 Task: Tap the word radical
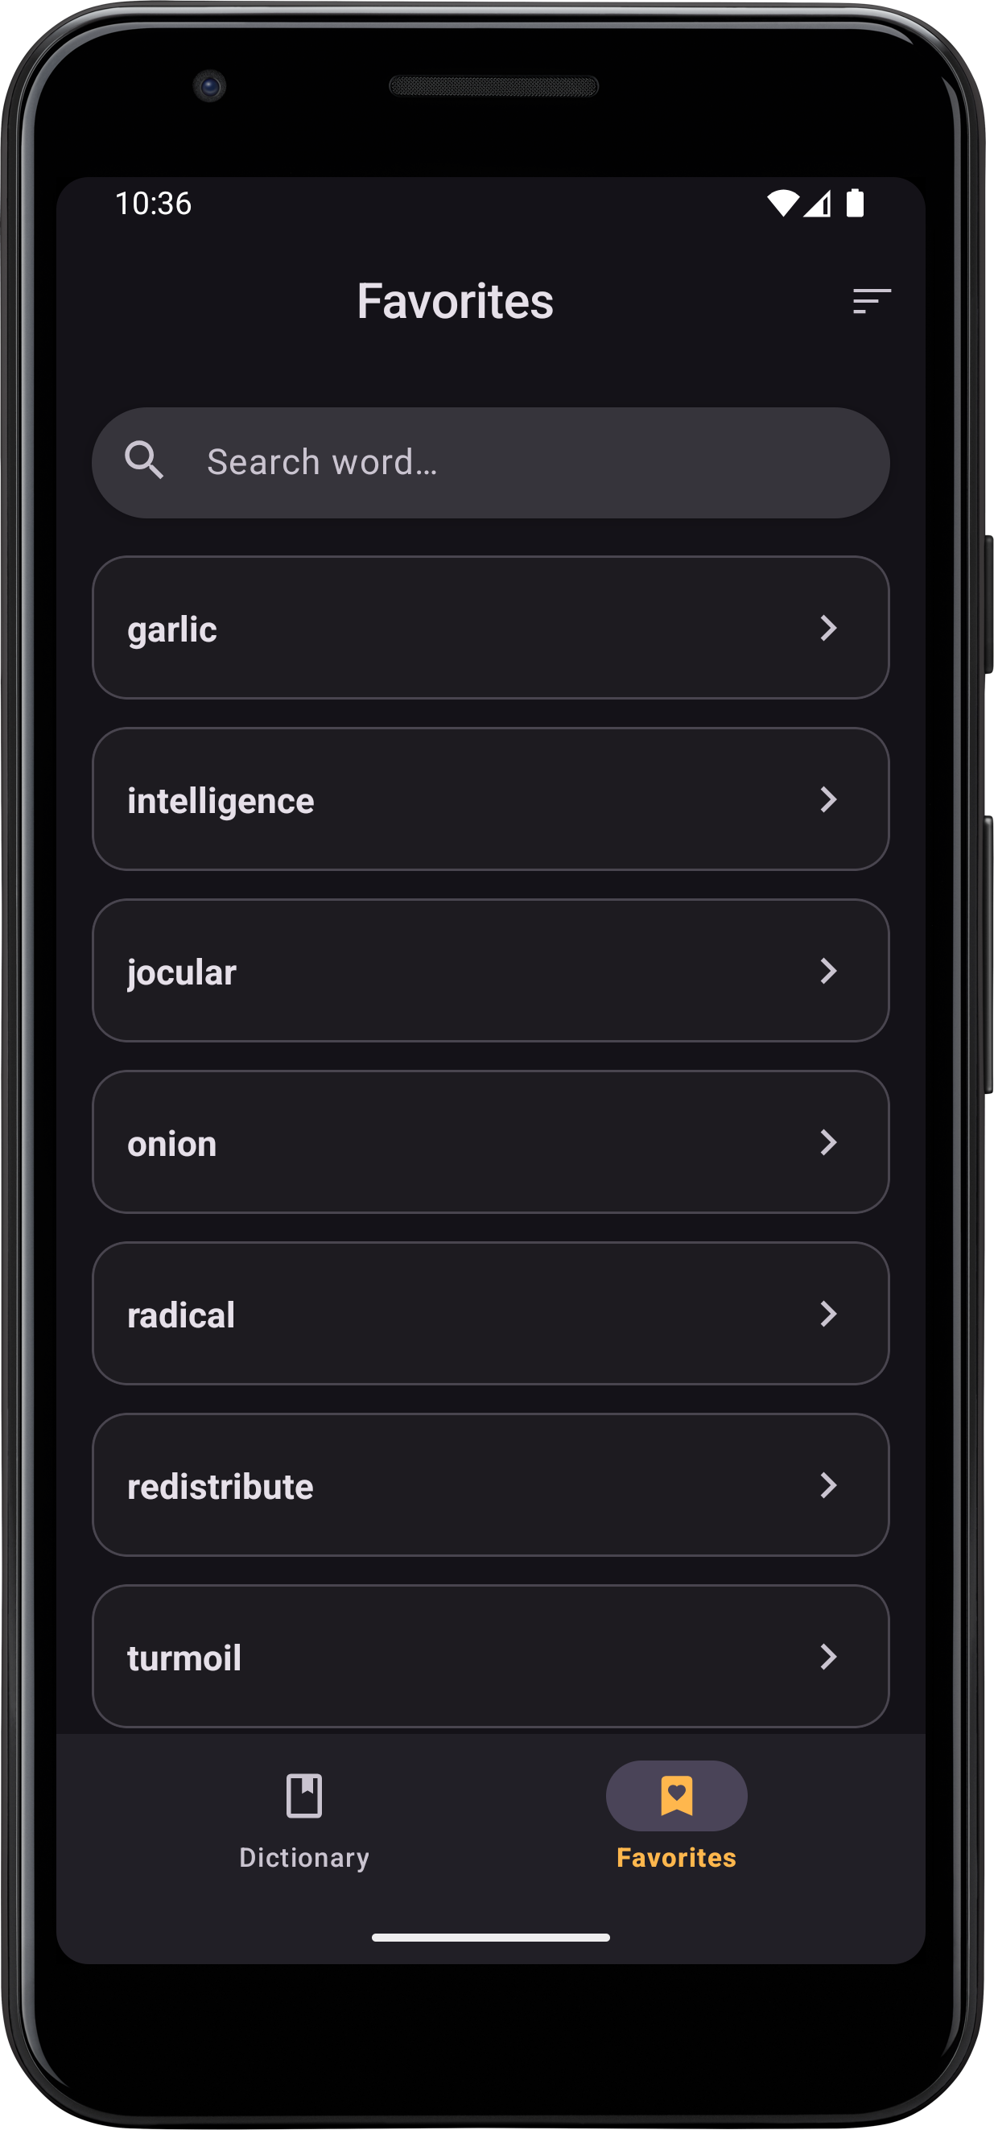[181, 1315]
